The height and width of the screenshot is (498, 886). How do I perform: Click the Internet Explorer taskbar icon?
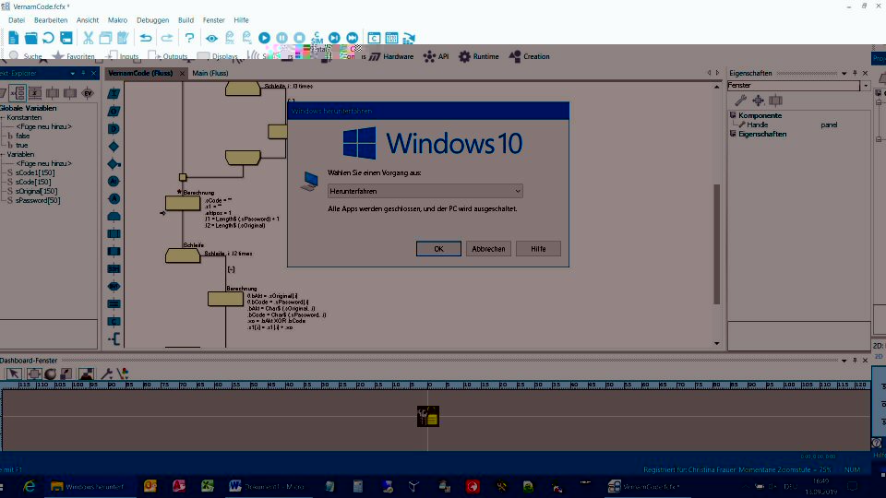click(x=30, y=486)
